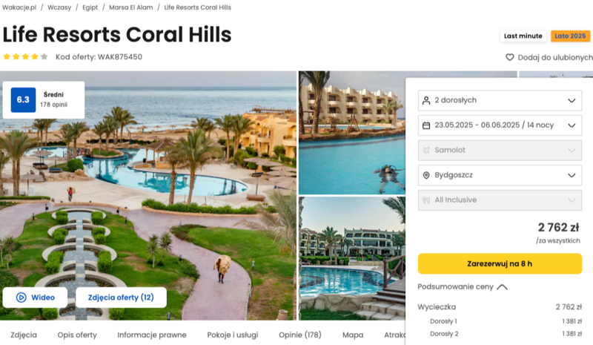
Task: Open the diver in pool photo thumbnail
Action: [x=351, y=133]
